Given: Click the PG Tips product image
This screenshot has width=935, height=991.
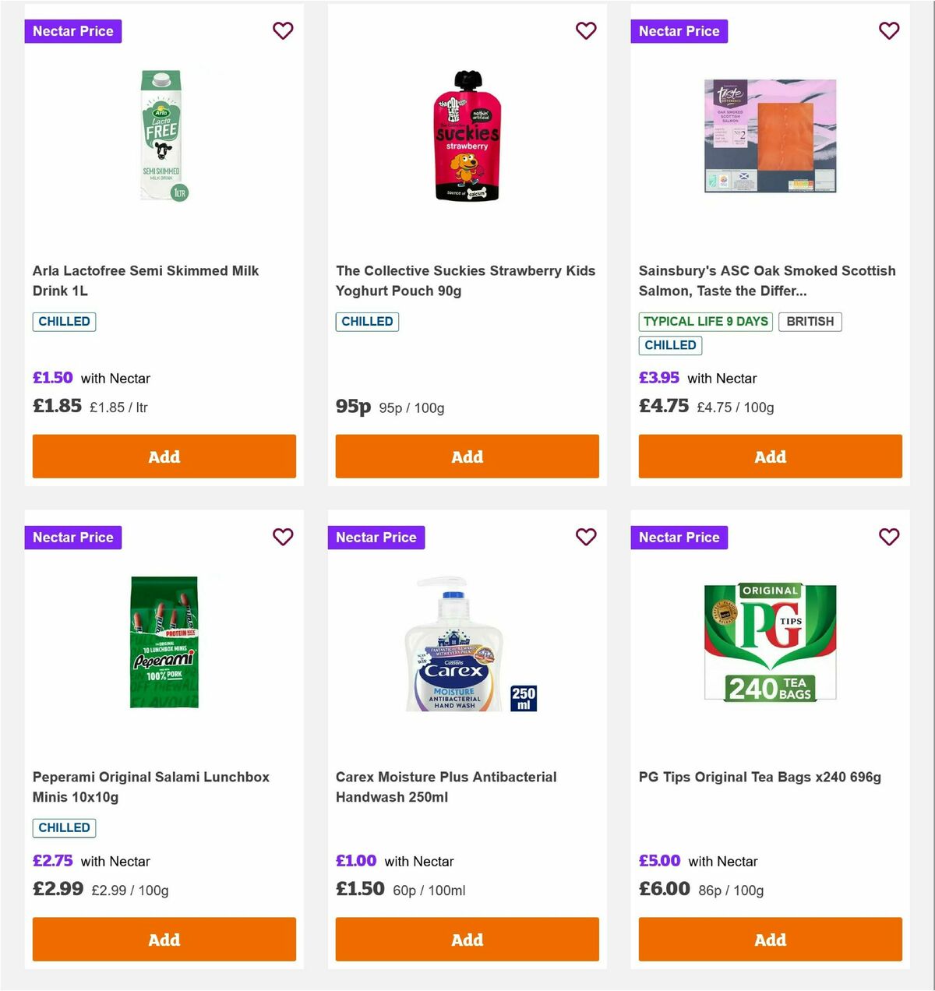Looking at the screenshot, I should (x=770, y=640).
